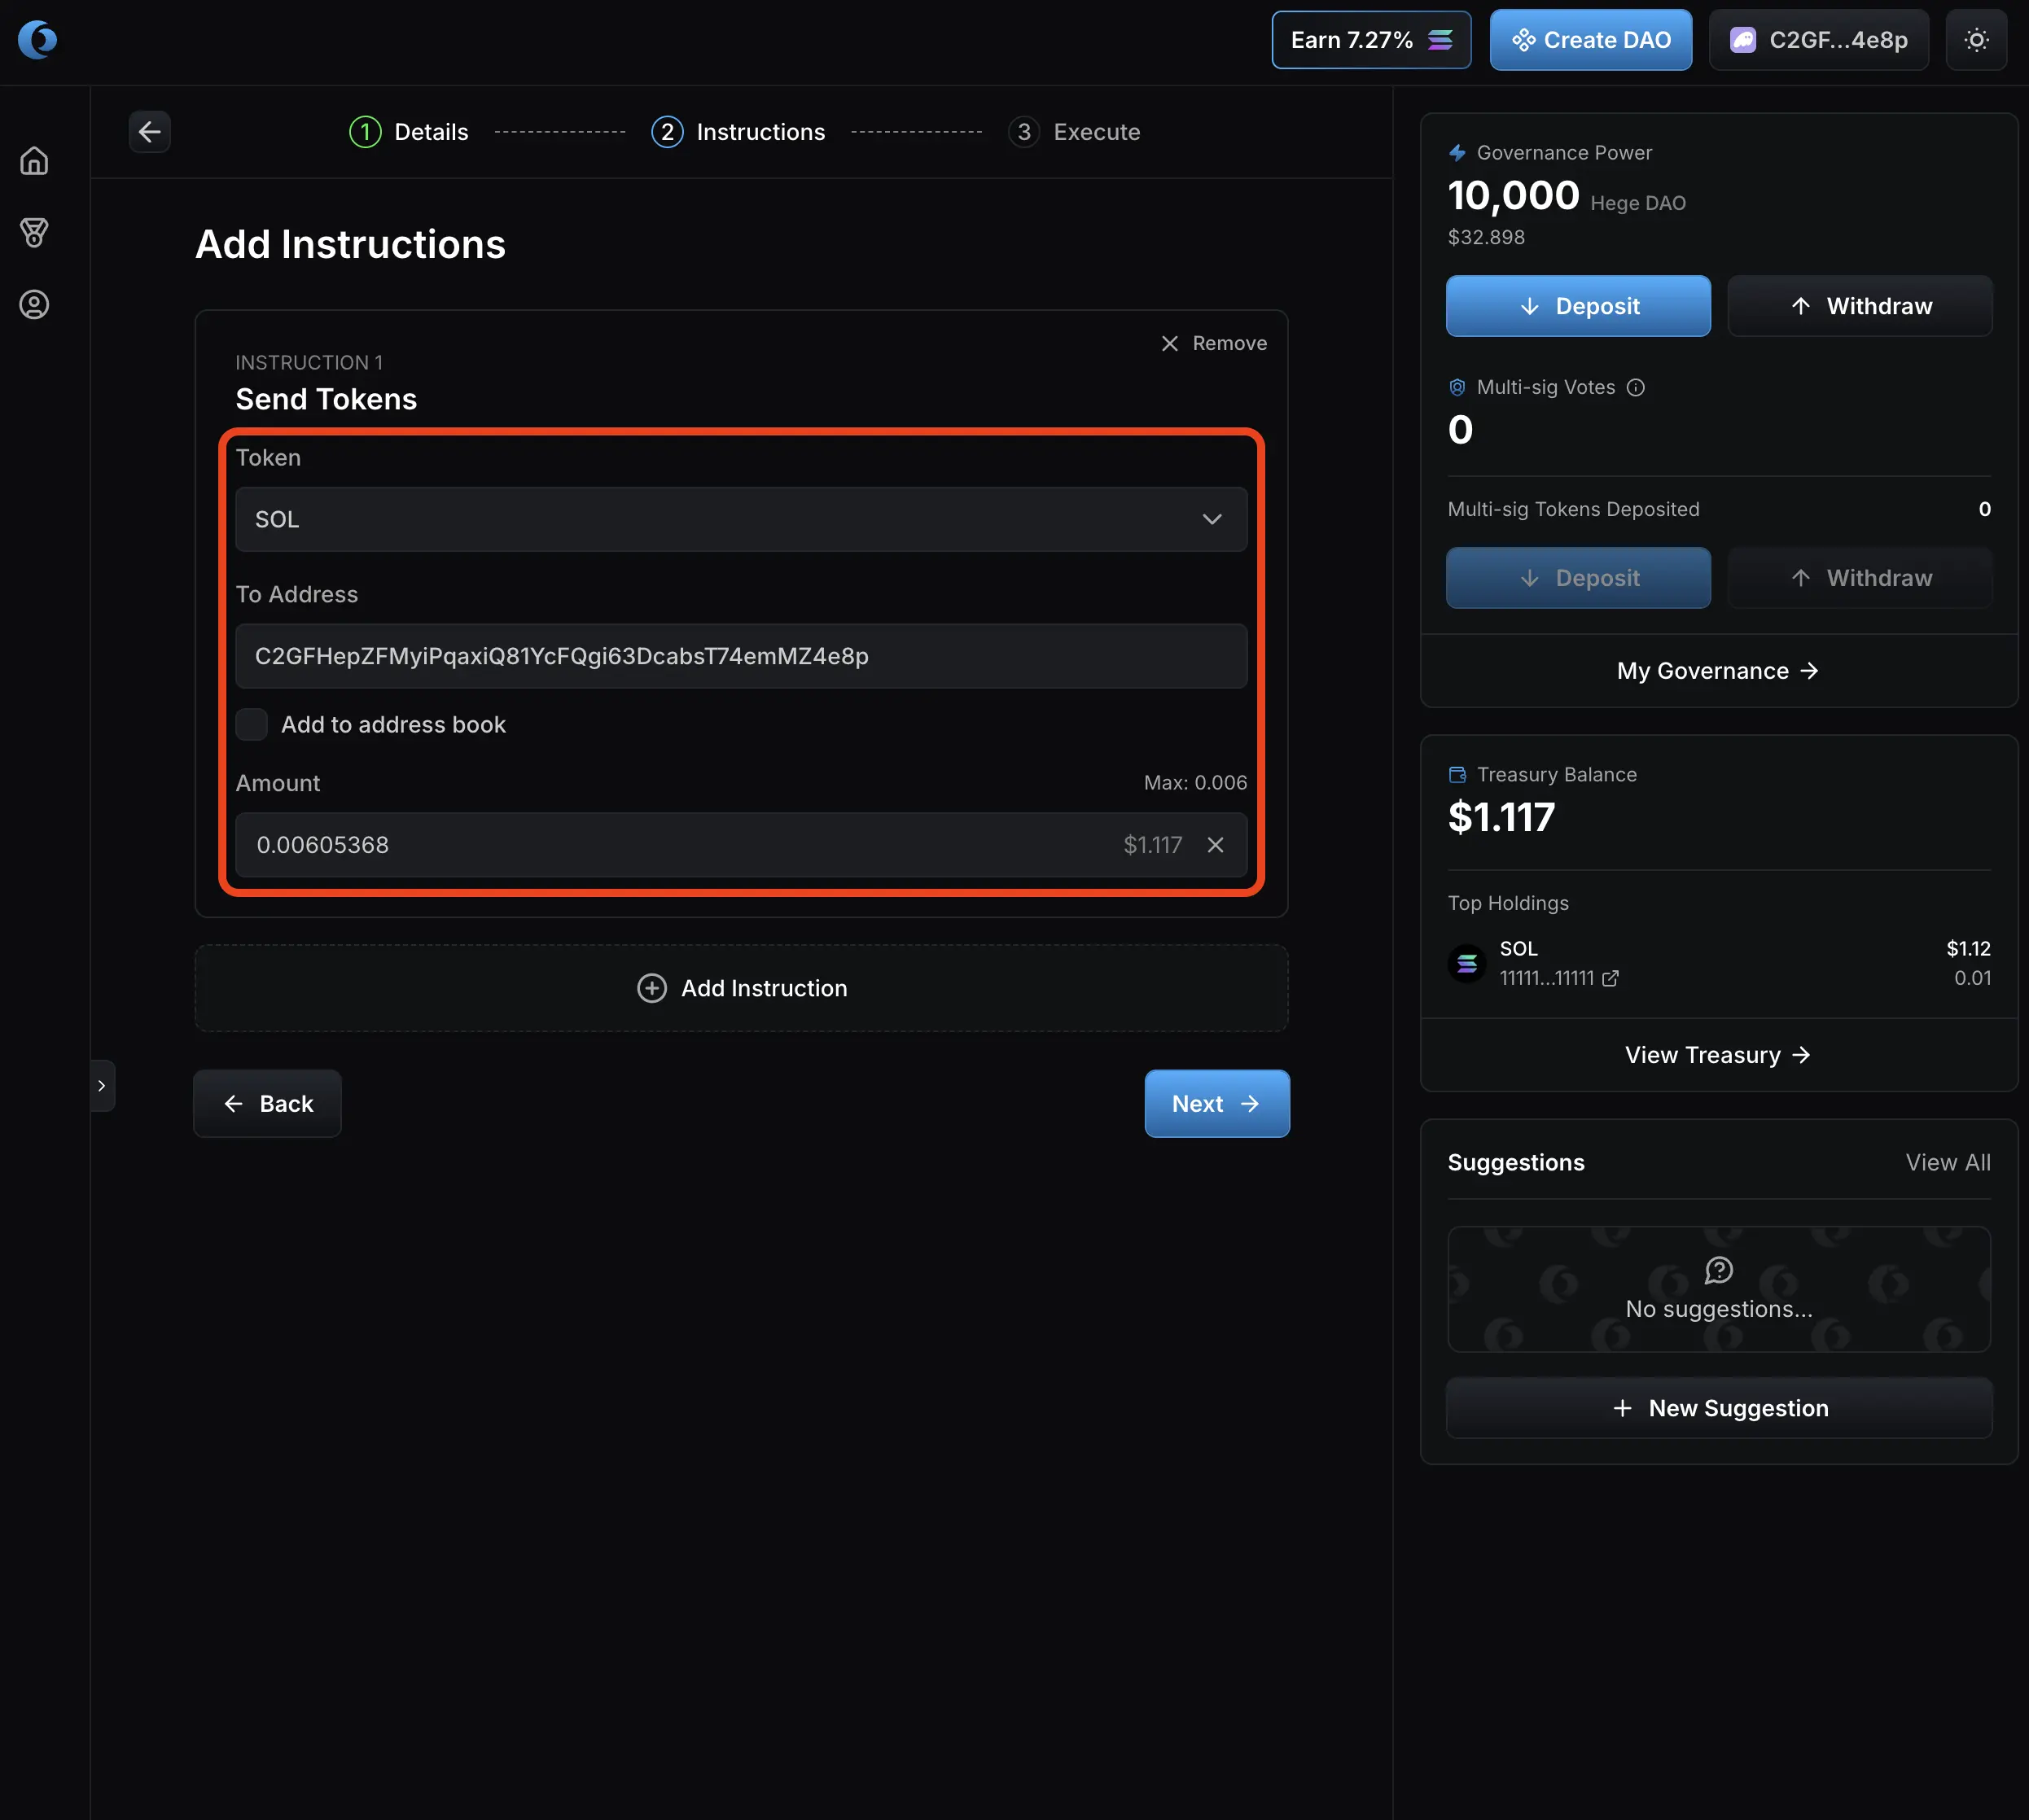Click the back arrow icon near stepper
This screenshot has width=2029, height=1820.
click(150, 132)
